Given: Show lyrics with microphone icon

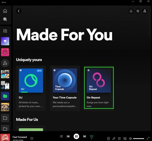Looking at the screenshot, I should tap(114, 138).
